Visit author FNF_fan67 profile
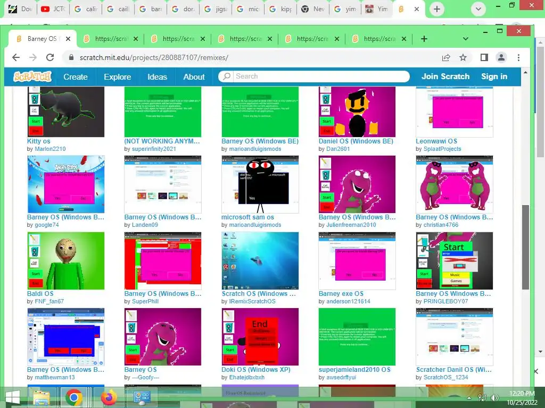Screen dimensions: 545x408 click(x=49, y=301)
